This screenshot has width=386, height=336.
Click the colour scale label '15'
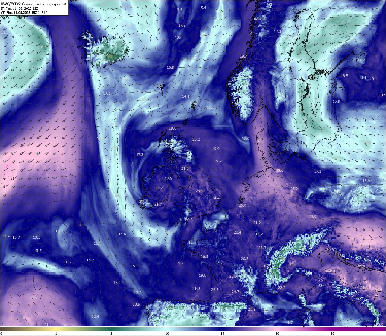(x=222, y=334)
